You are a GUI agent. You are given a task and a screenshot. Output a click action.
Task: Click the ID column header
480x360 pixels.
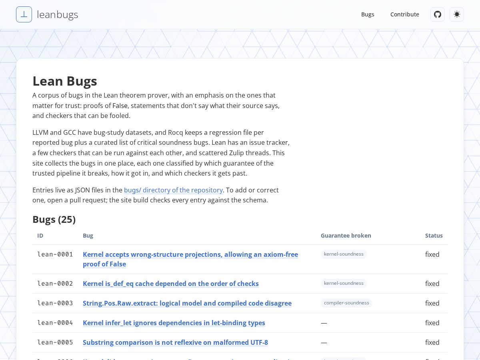[x=40, y=236]
